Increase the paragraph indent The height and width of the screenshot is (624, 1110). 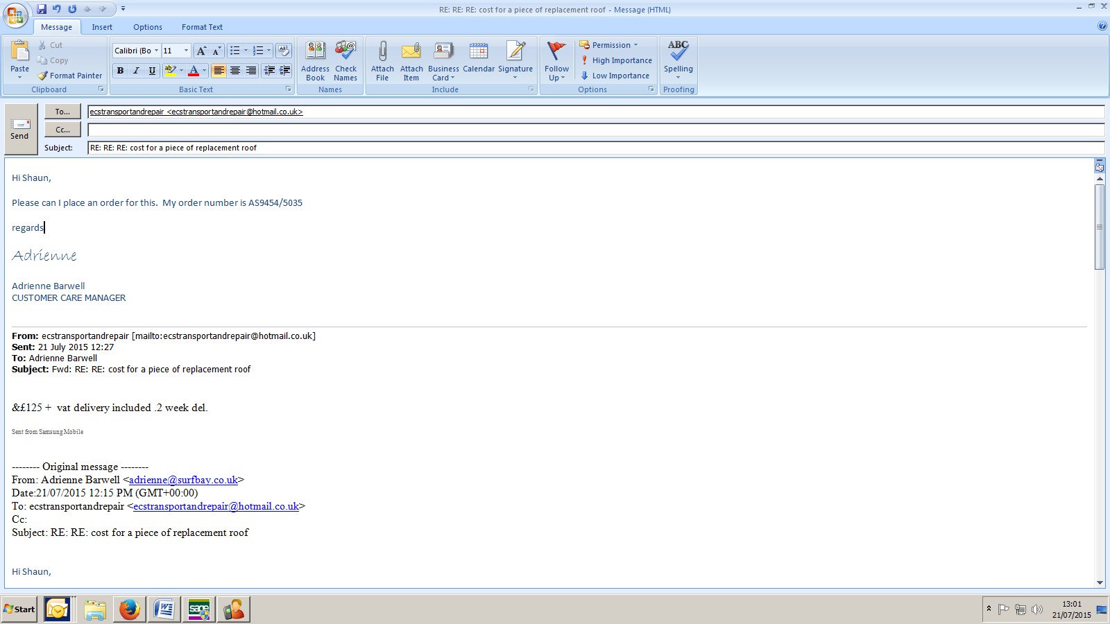(284, 71)
